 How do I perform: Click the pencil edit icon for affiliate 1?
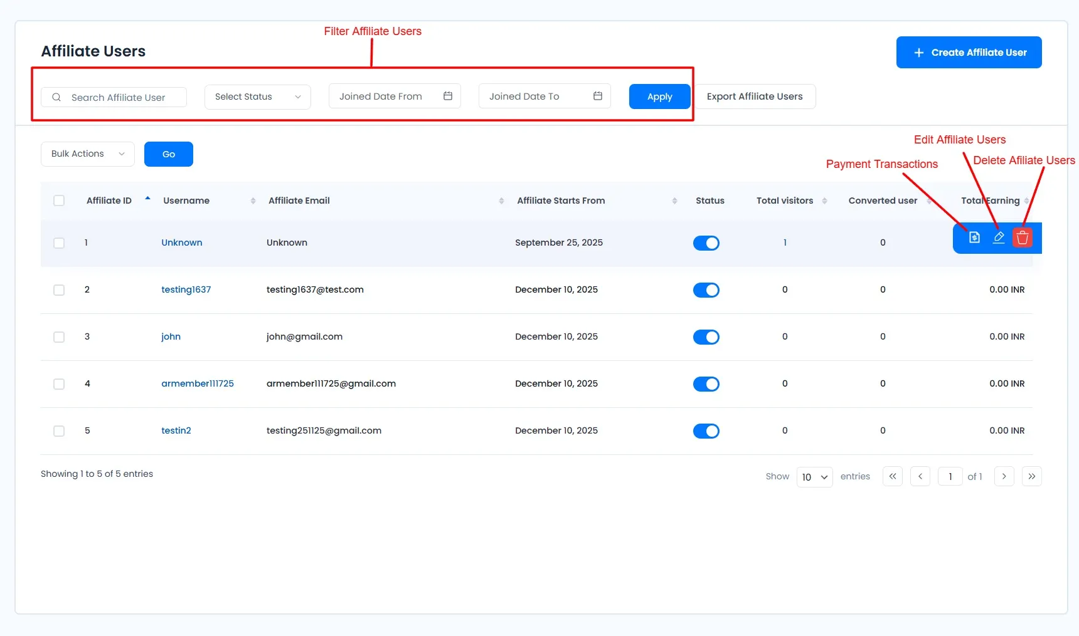click(x=999, y=237)
